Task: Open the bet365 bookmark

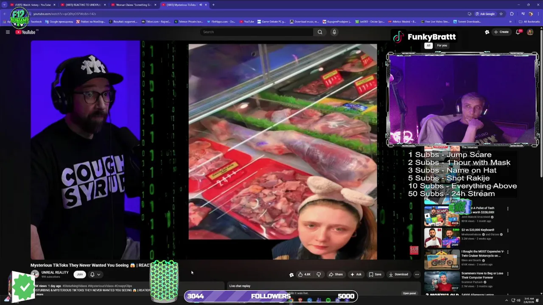Action: pos(369,22)
